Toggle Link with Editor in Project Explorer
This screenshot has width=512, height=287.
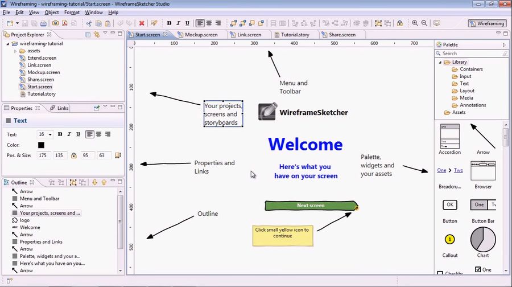pyautogui.click(x=97, y=34)
